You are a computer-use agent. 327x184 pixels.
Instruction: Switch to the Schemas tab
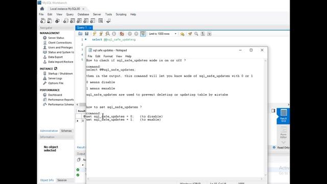pyautogui.click(x=66, y=131)
